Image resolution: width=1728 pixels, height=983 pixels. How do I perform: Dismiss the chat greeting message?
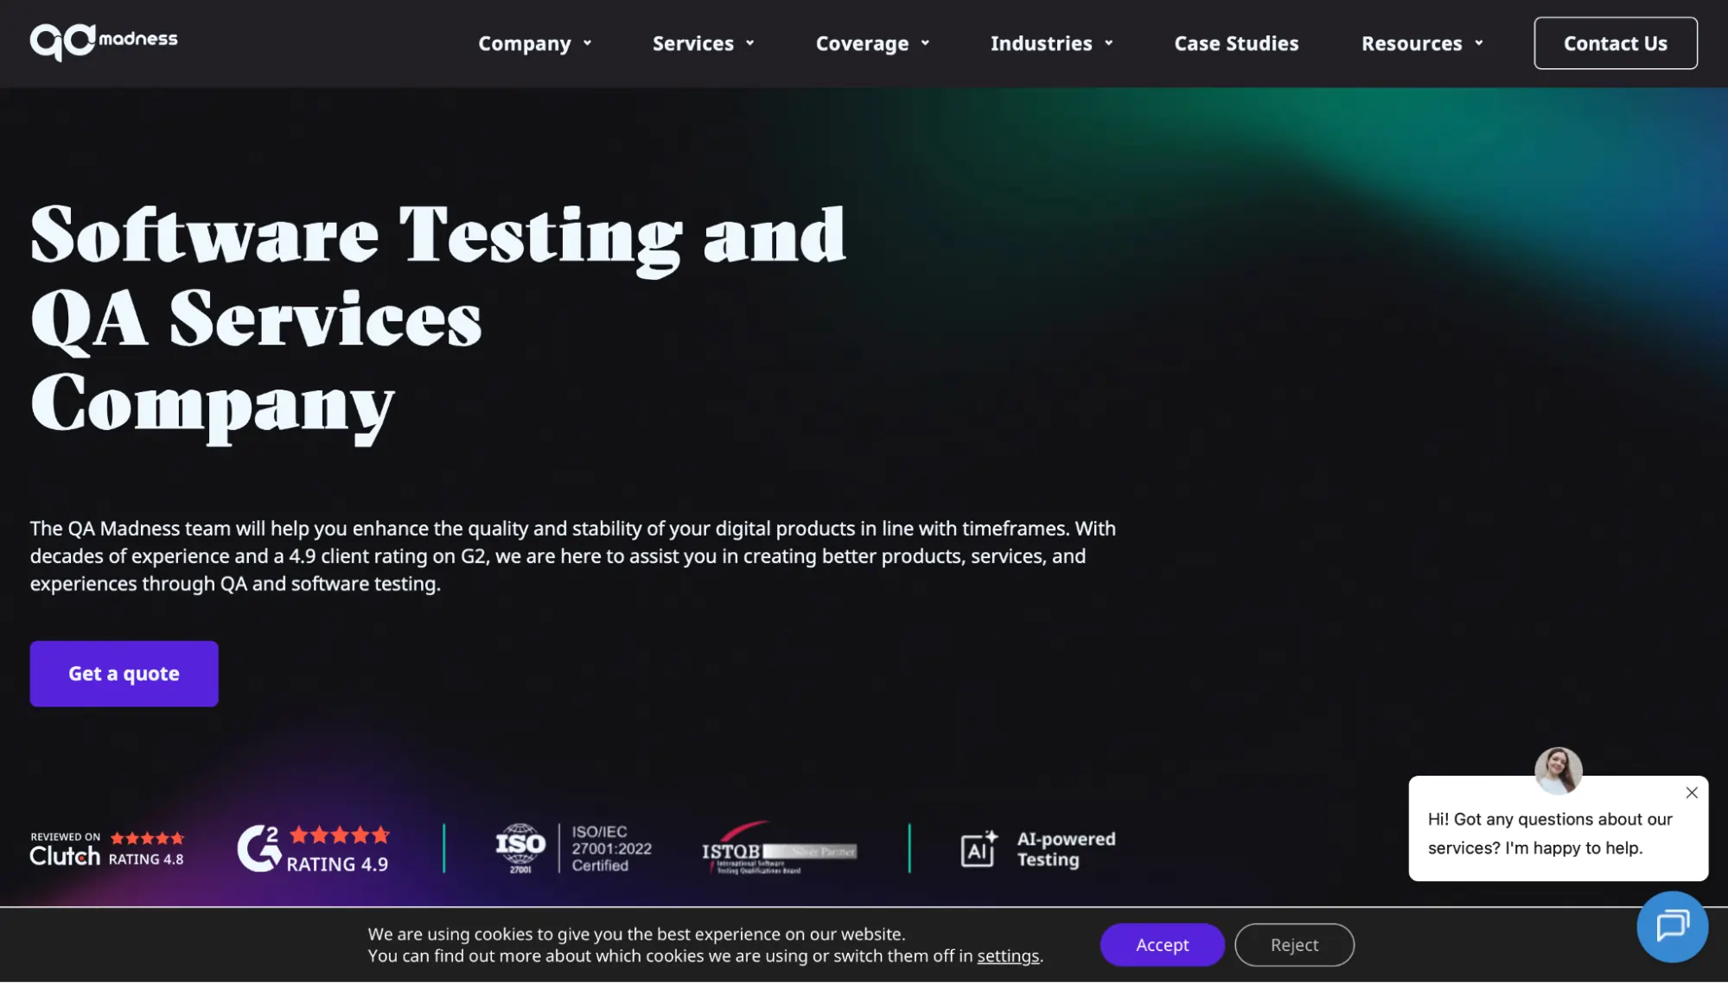pyautogui.click(x=1691, y=792)
